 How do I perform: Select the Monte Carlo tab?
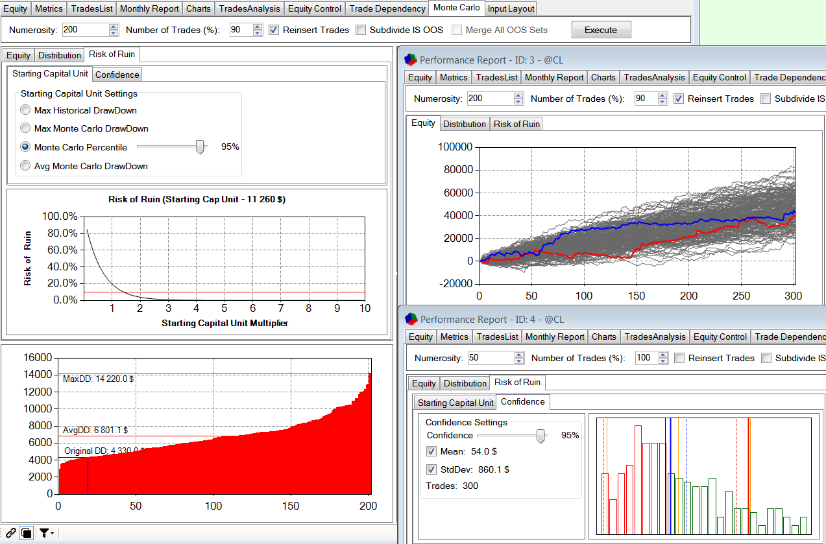(x=457, y=8)
